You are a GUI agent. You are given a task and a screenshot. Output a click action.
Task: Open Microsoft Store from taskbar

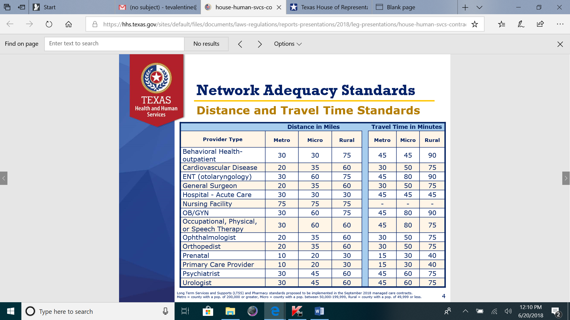pyautogui.click(x=208, y=311)
